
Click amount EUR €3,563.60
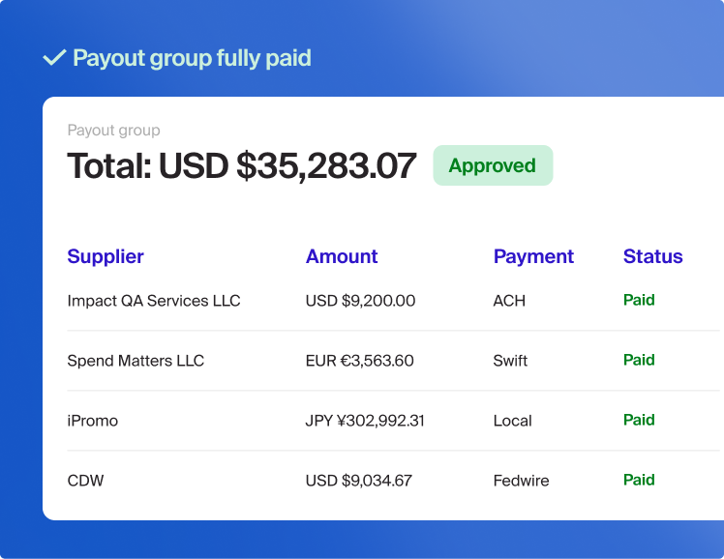(360, 361)
